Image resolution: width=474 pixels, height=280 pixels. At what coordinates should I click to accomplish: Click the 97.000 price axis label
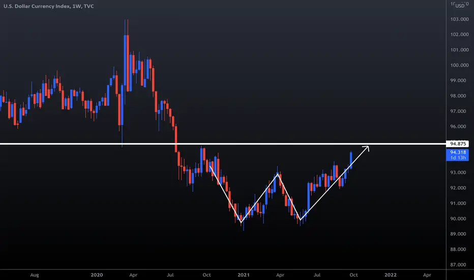(x=458, y=111)
